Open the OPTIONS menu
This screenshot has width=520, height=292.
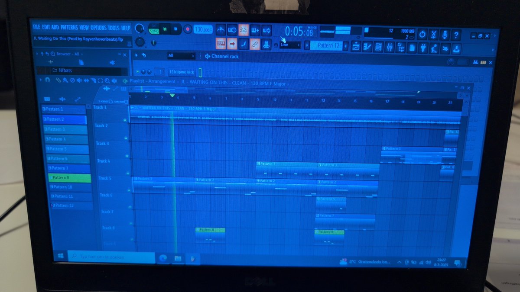tap(98, 28)
